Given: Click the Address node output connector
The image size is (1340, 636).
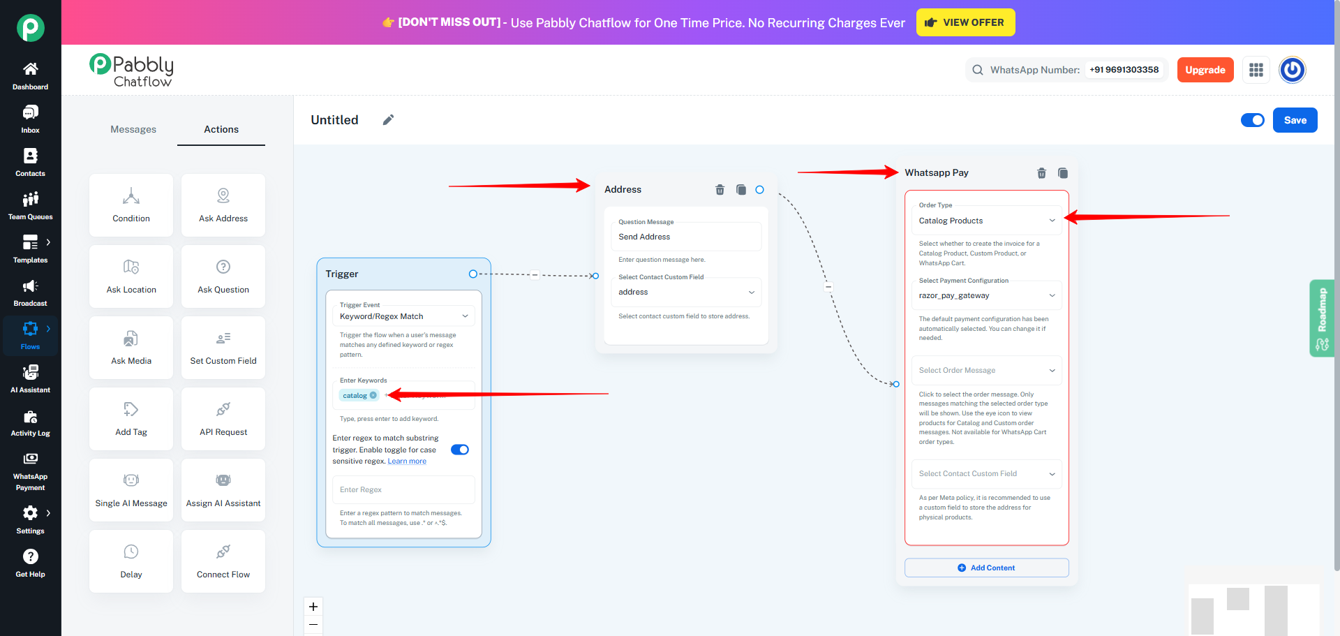Looking at the screenshot, I should click(760, 190).
